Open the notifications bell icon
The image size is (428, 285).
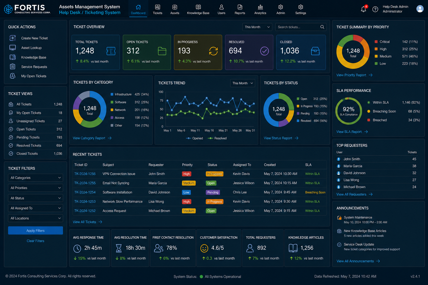coord(363,9)
